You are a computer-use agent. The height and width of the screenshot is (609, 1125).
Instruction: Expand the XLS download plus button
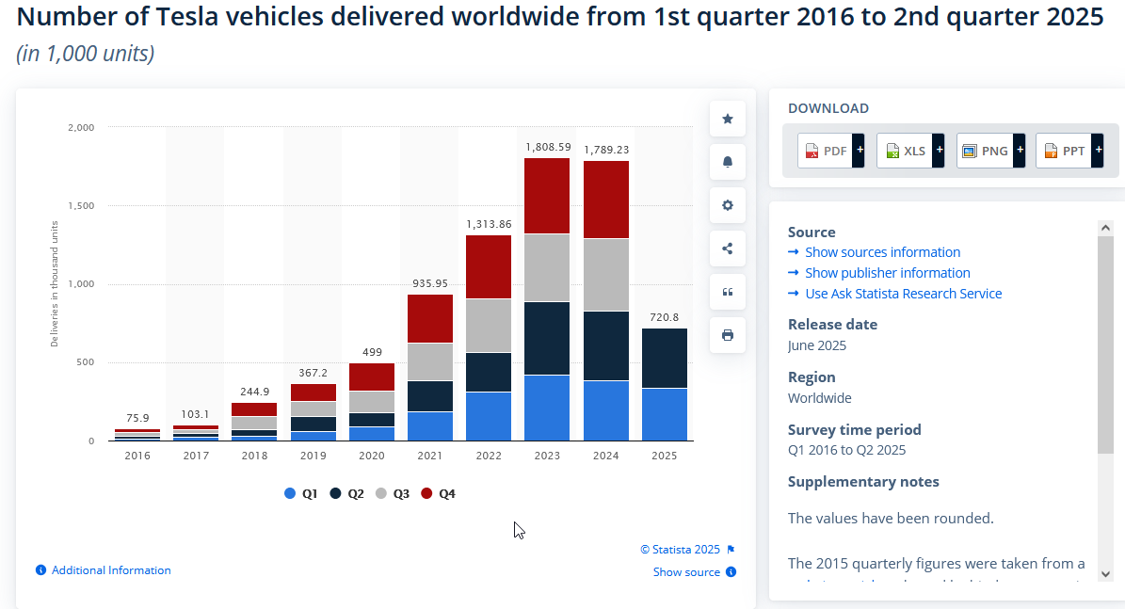(x=939, y=151)
